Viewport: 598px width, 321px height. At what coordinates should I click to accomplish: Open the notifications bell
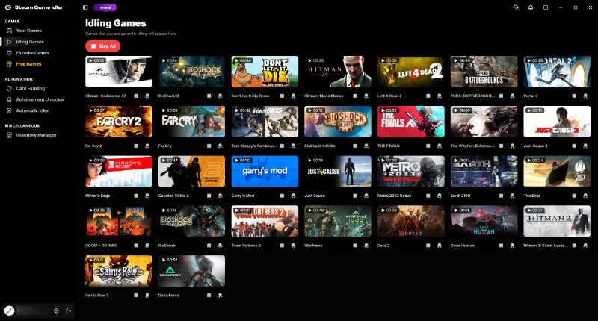(x=531, y=7)
